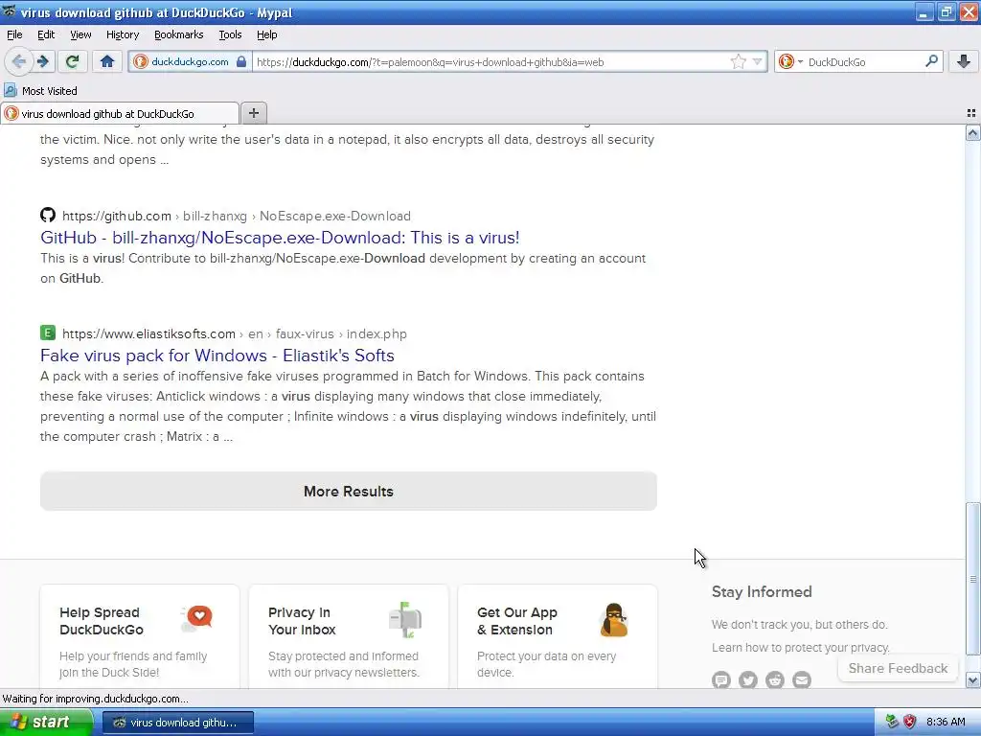The height and width of the screenshot is (736, 981).
Task: Open the email newsletter social icon
Action: 802,679
